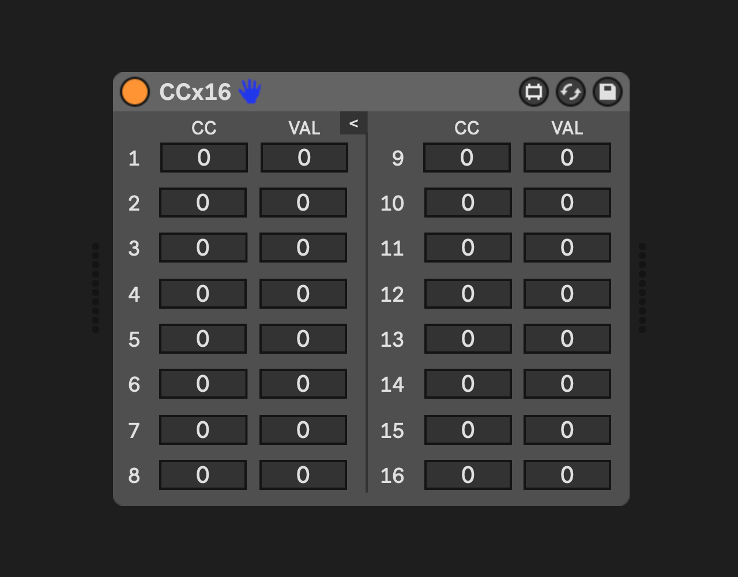738x577 pixels.
Task: Select the VAL box in row 10
Action: click(567, 203)
